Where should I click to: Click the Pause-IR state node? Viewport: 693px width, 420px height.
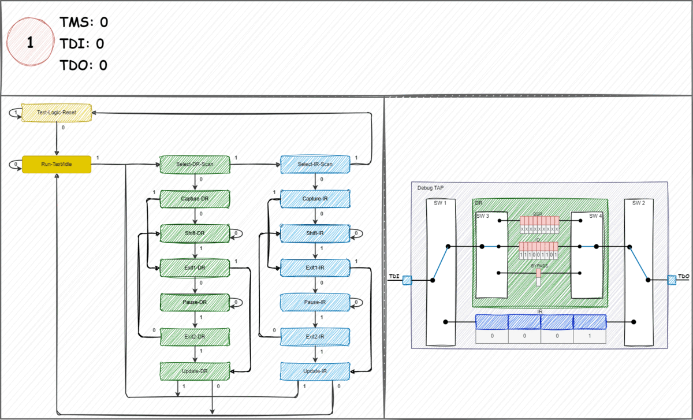[x=315, y=302]
